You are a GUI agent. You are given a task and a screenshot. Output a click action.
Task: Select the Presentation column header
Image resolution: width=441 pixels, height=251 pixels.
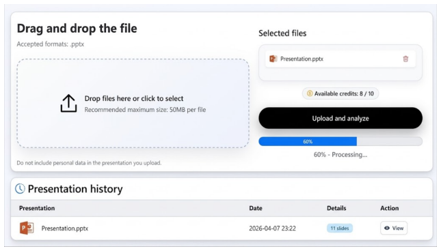point(37,208)
